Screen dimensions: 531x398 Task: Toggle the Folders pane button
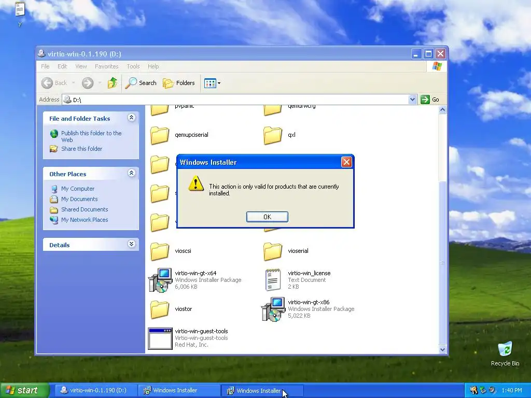pos(179,83)
